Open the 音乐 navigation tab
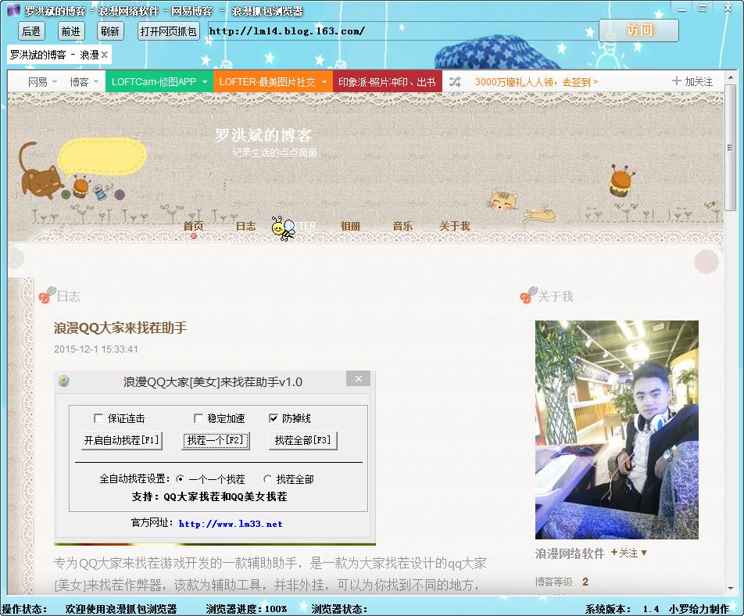Image resolution: width=744 pixels, height=616 pixels. point(402,226)
